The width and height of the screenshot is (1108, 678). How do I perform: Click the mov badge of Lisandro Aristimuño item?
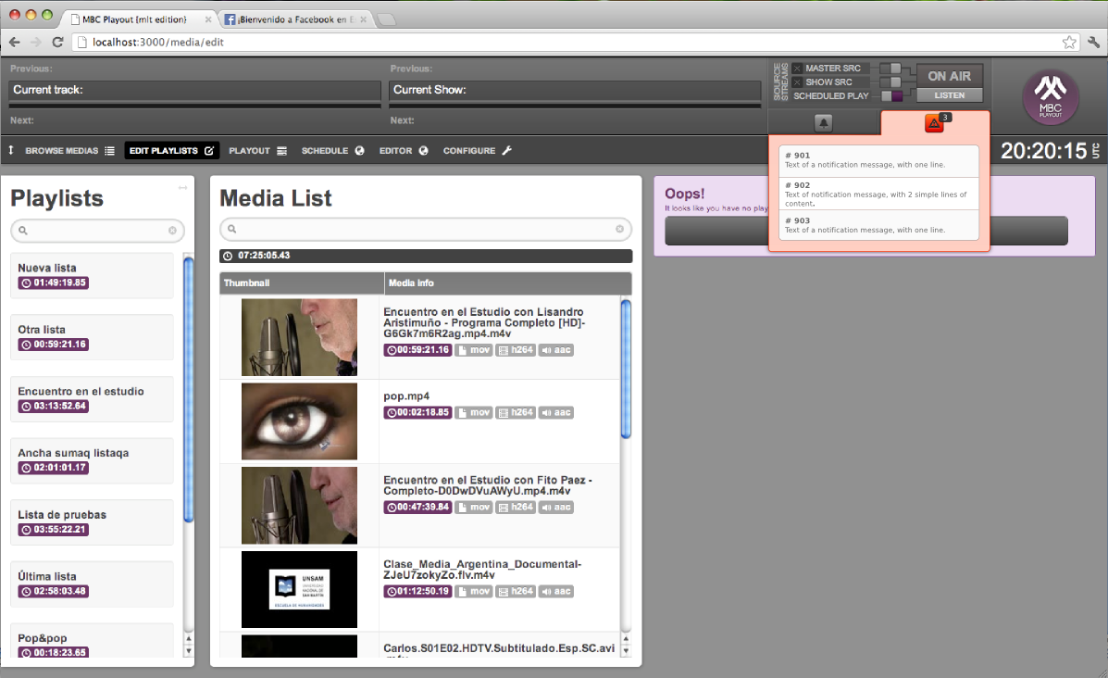(x=473, y=350)
